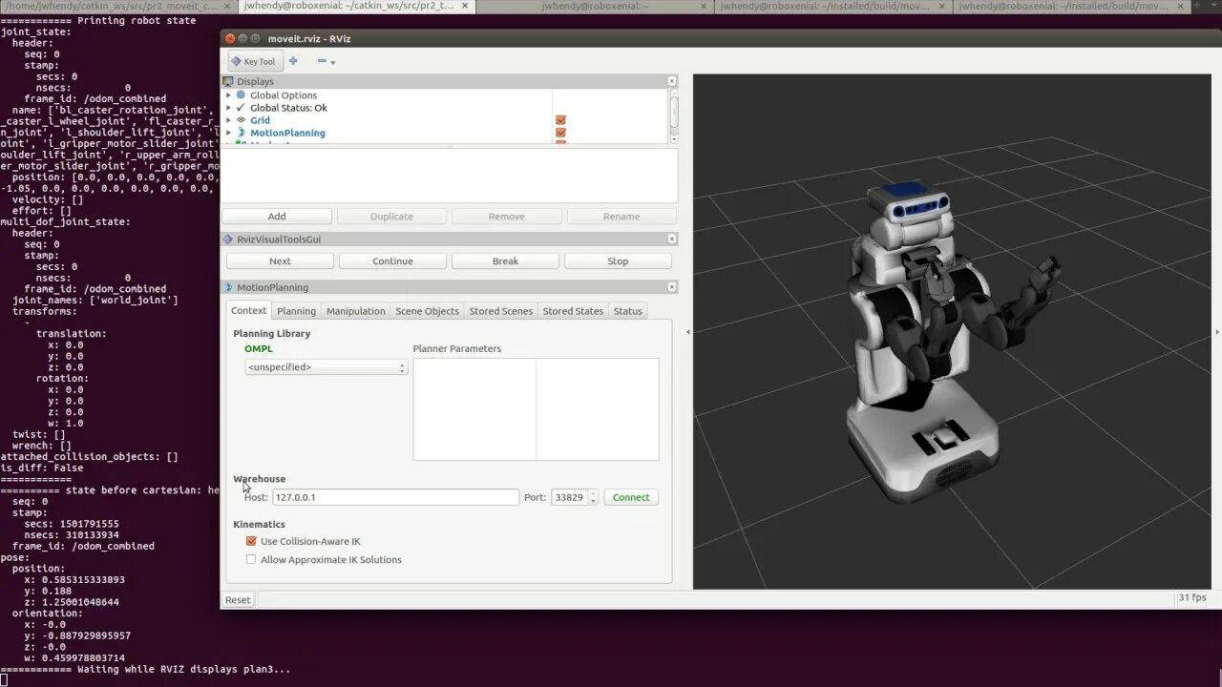Screen dimensions: 1222x687
Task: Switch to the Planning tab
Action: 296,311
